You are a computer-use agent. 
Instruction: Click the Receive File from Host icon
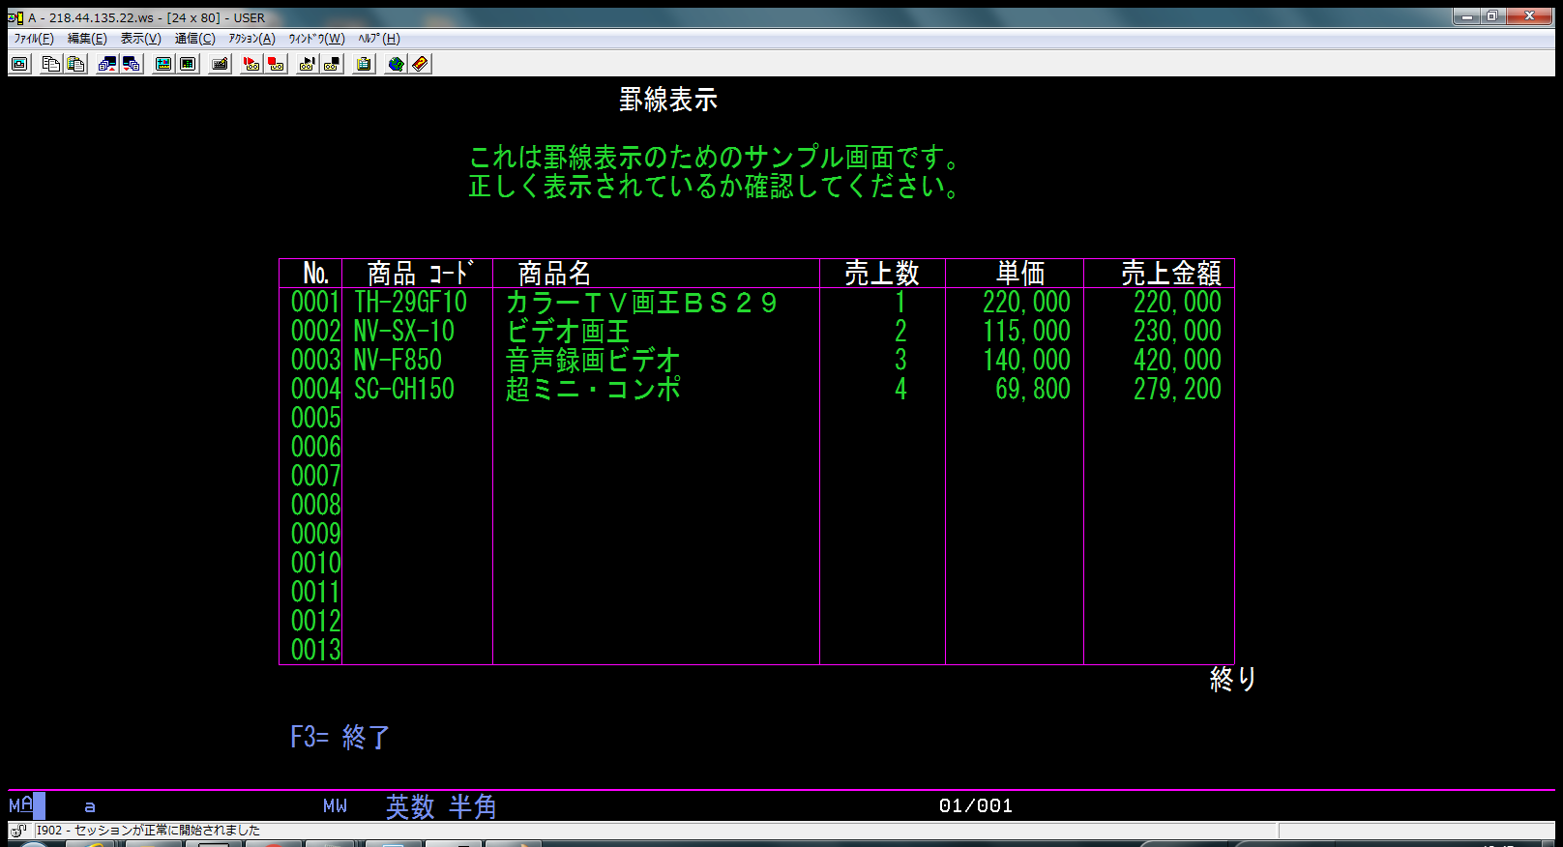(132, 64)
